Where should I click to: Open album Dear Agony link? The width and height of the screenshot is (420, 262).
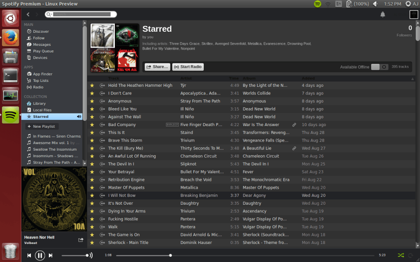coord(254,195)
